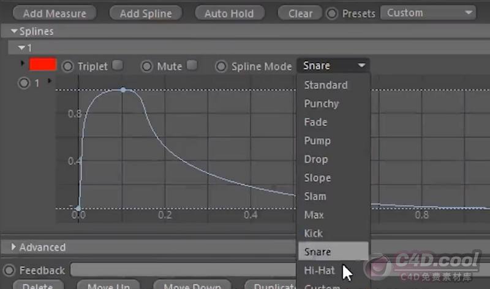Select the spline peak control point
The height and width of the screenshot is (289, 490).
point(123,90)
